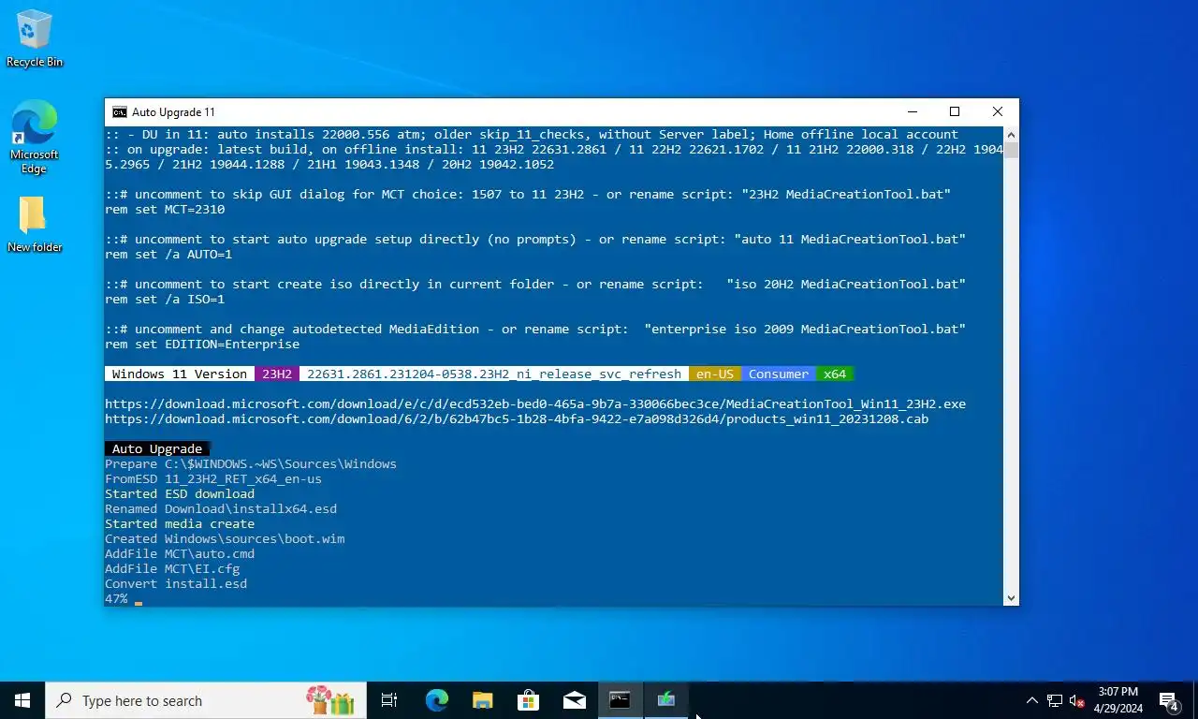The height and width of the screenshot is (719, 1198).
Task: Click the console scrollbar up arrow
Action: [1011, 134]
